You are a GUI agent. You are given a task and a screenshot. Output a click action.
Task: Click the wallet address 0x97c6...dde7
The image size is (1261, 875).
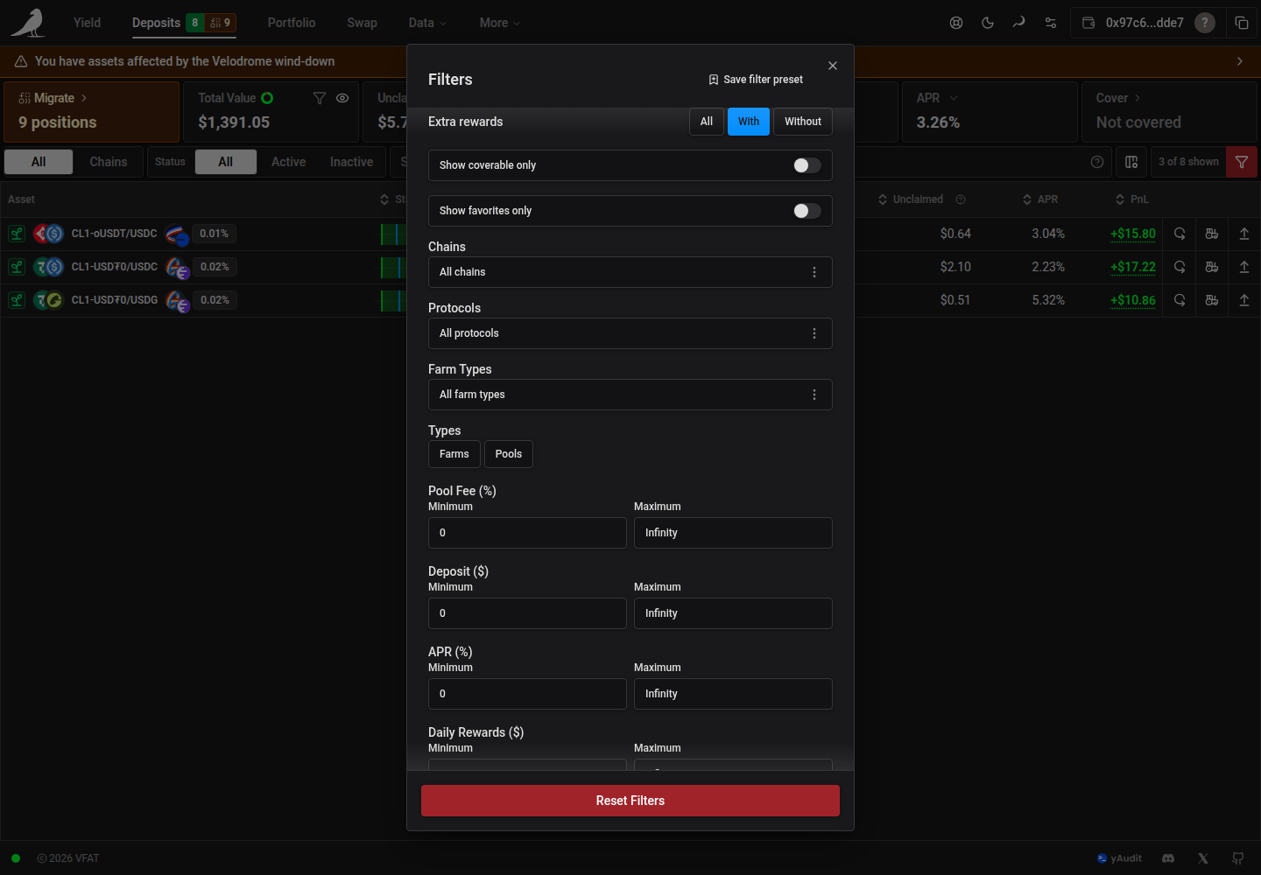[1144, 23]
